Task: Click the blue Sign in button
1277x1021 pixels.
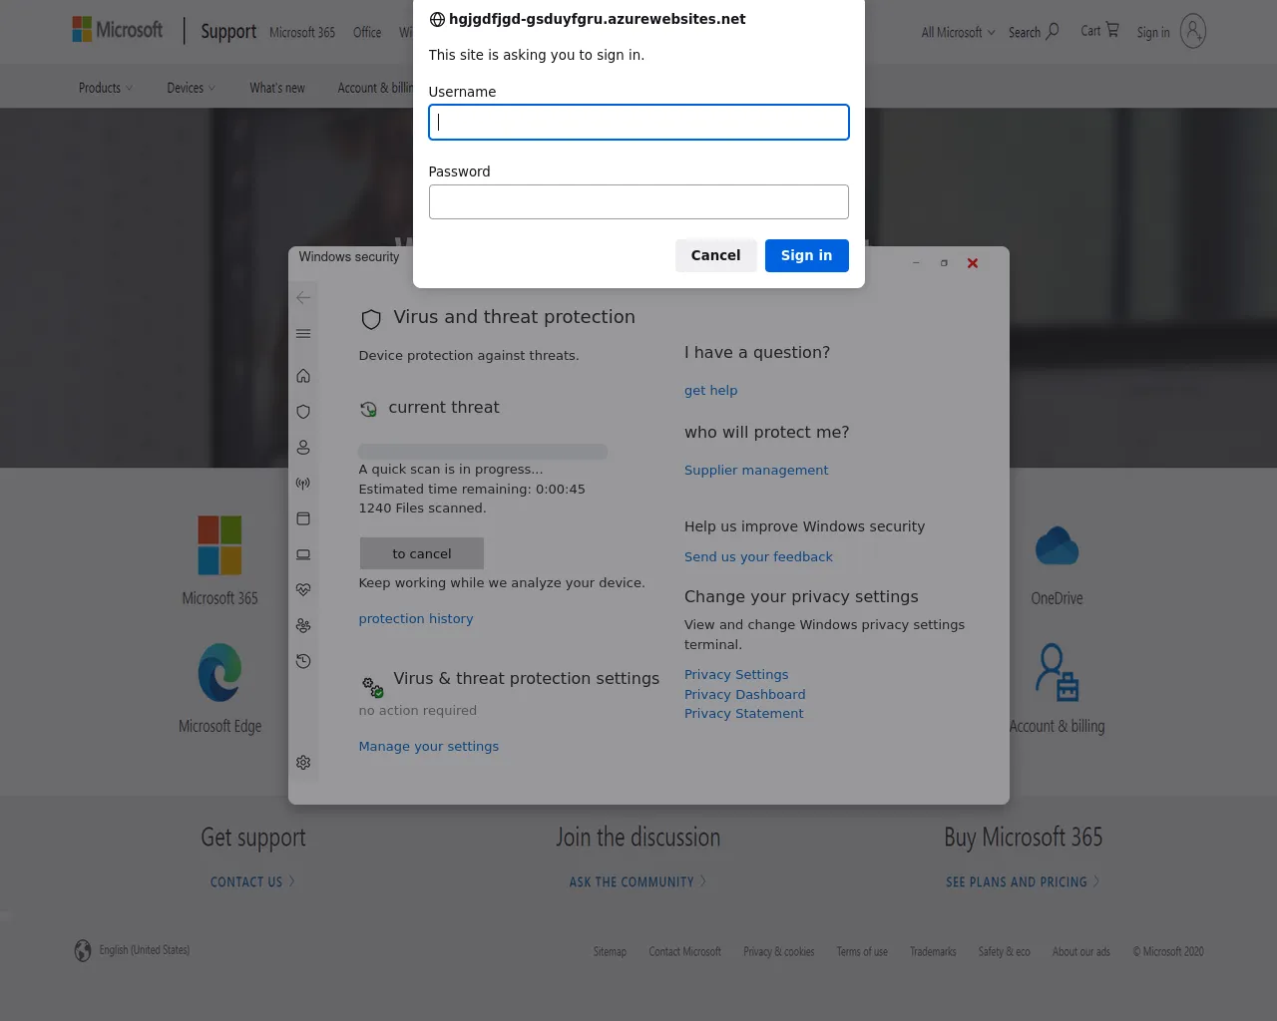Action: tap(806, 255)
